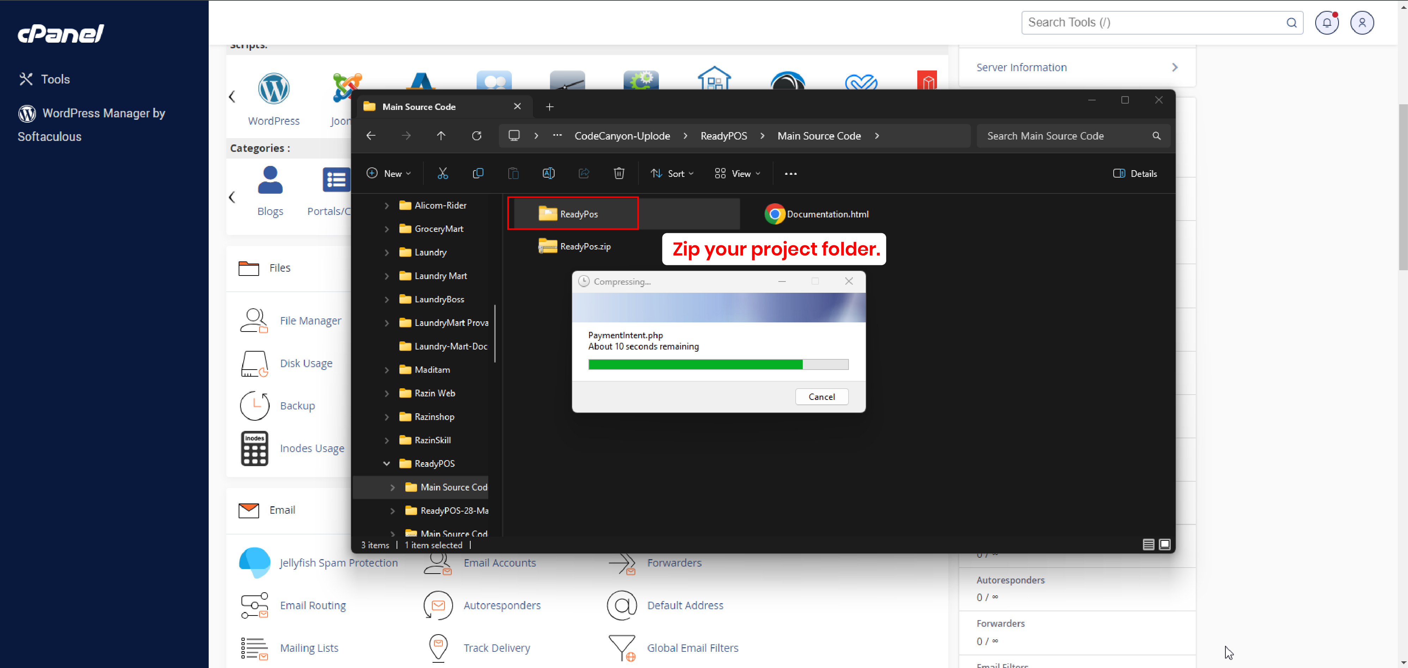Close the Main Source Code tab
Image resolution: width=1408 pixels, height=668 pixels.
pyautogui.click(x=517, y=106)
